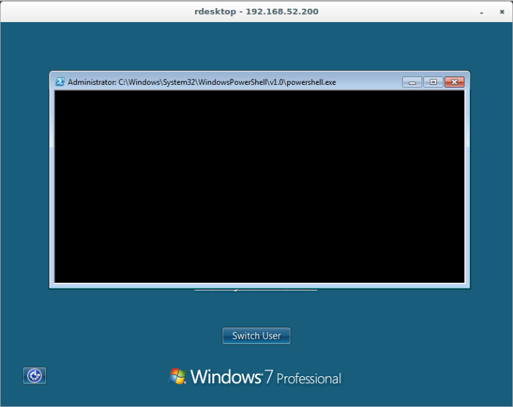Click the Ease of Access icon
This screenshot has height=407, width=513.
[x=35, y=376]
